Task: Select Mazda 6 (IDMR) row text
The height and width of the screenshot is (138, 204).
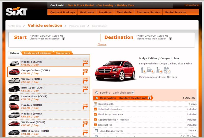Action: tap(32, 105)
